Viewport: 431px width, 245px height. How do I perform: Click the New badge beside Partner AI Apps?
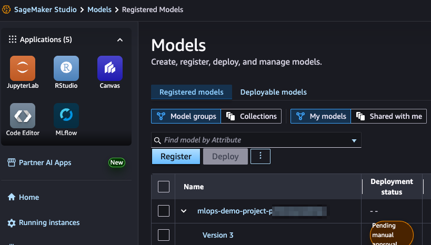click(x=116, y=162)
